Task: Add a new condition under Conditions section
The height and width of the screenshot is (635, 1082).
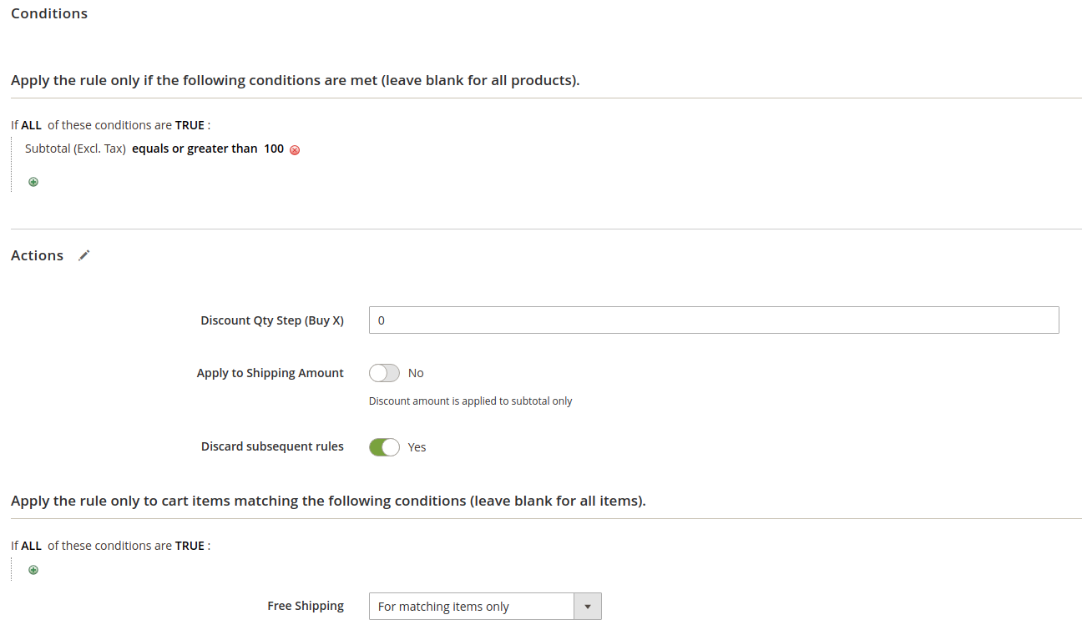Action: (33, 181)
